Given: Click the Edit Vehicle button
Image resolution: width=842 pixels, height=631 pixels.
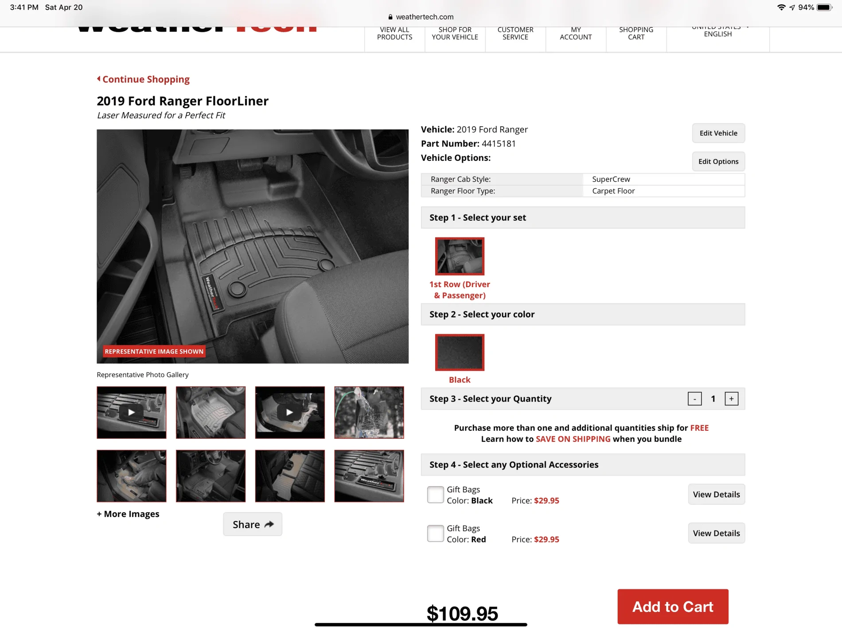Looking at the screenshot, I should (718, 133).
